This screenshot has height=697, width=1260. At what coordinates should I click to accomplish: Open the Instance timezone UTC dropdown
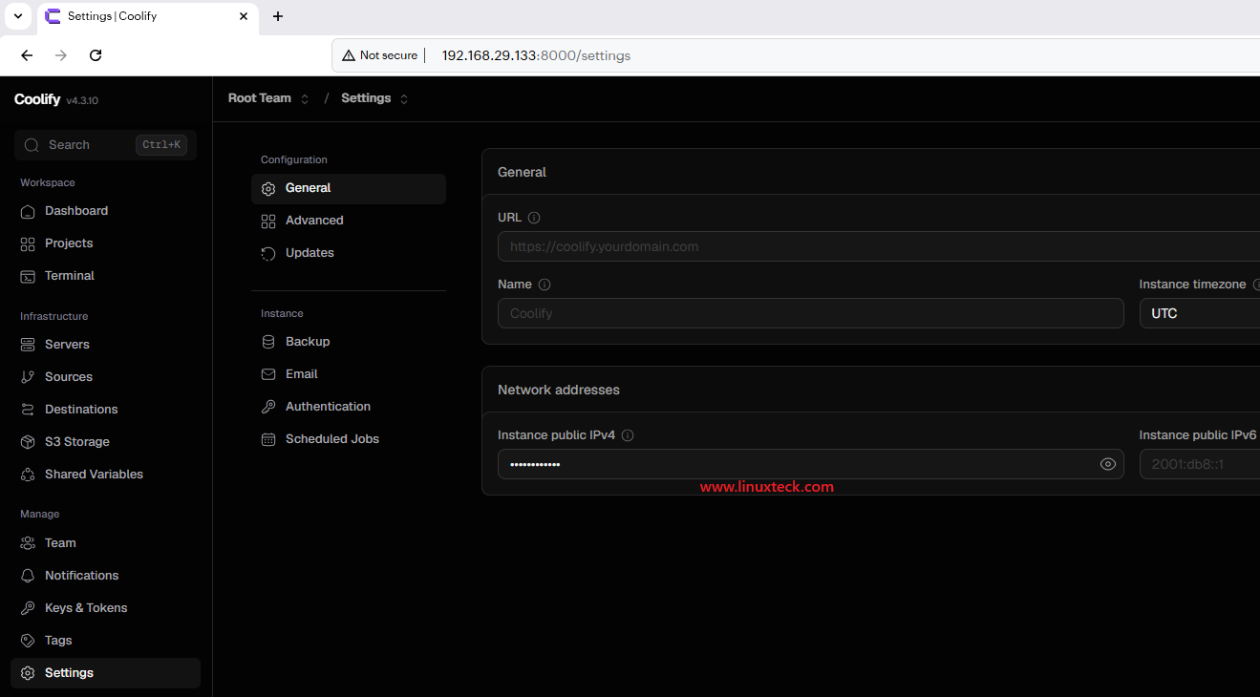click(x=1200, y=313)
